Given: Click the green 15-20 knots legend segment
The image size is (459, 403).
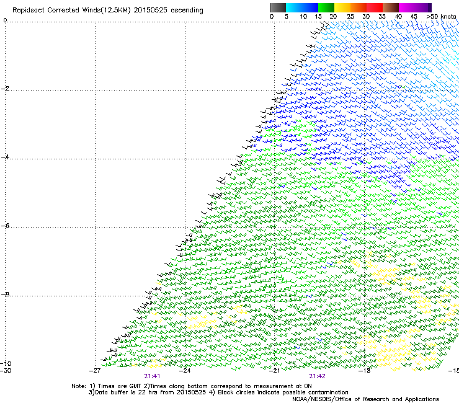Looking at the screenshot, I should (x=326, y=7).
